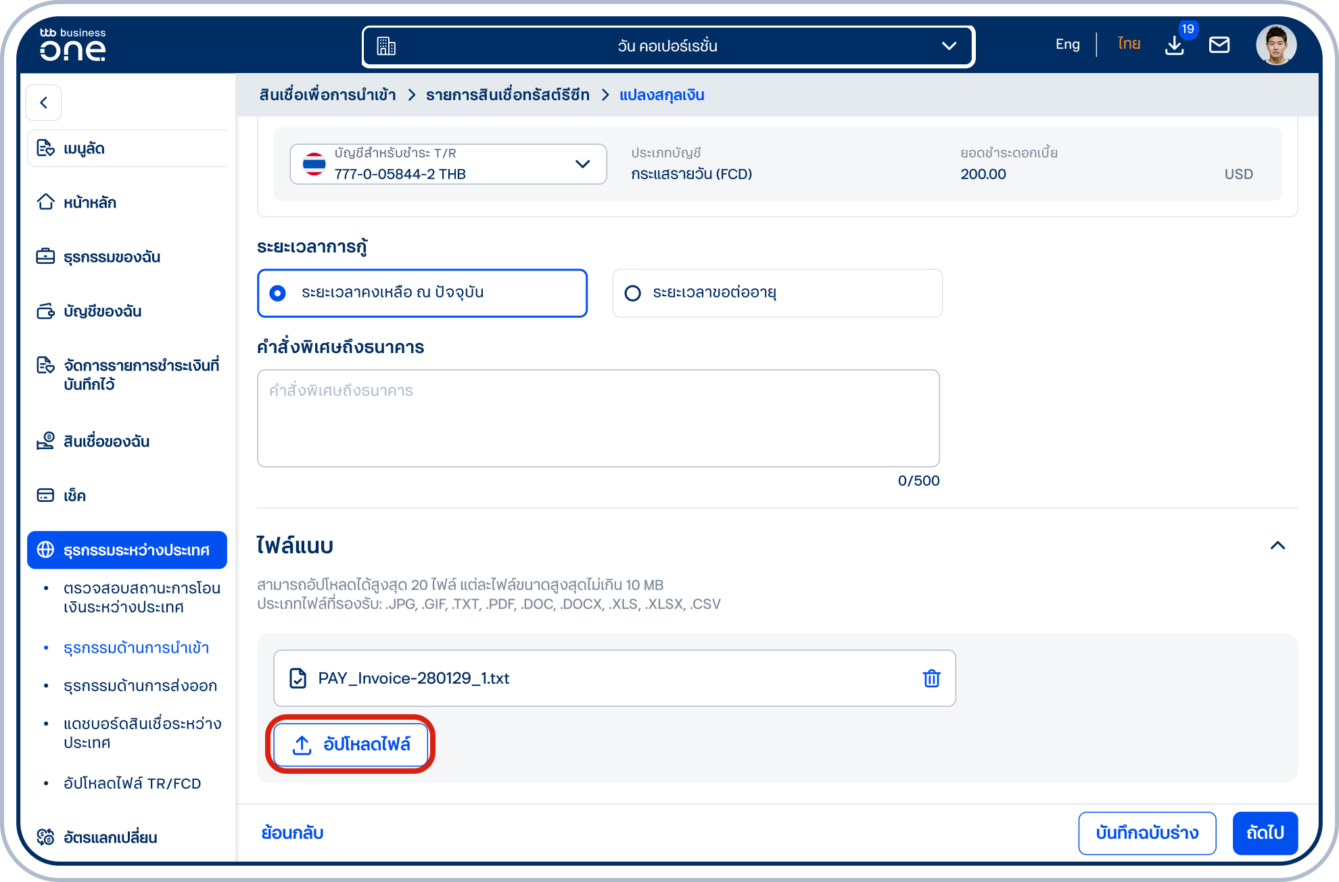Click the ttb business one logo
The width and height of the screenshot is (1339, 882).
73,45
